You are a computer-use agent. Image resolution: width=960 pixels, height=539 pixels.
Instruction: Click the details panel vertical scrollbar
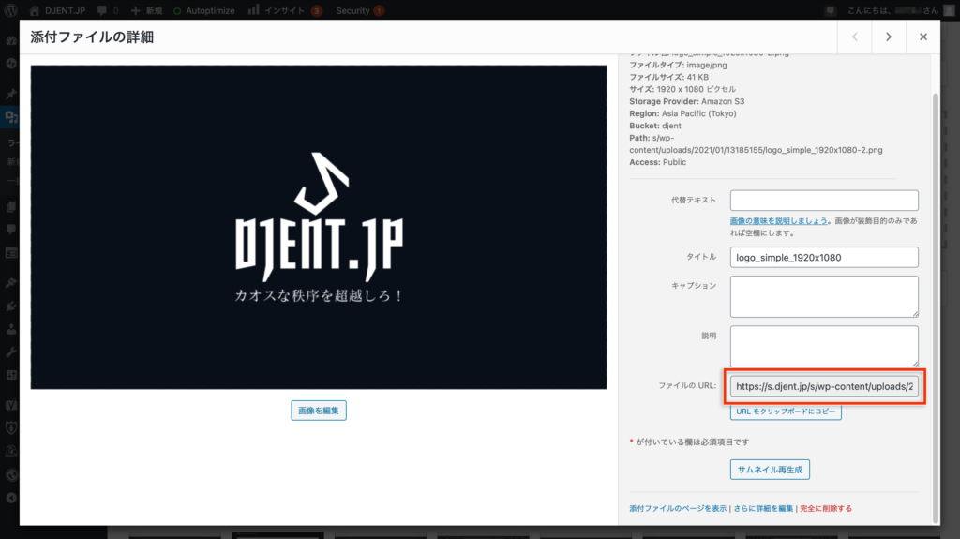935,307
